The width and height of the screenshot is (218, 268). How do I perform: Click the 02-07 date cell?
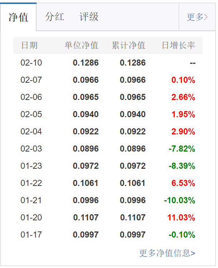[x=31, y=80]
